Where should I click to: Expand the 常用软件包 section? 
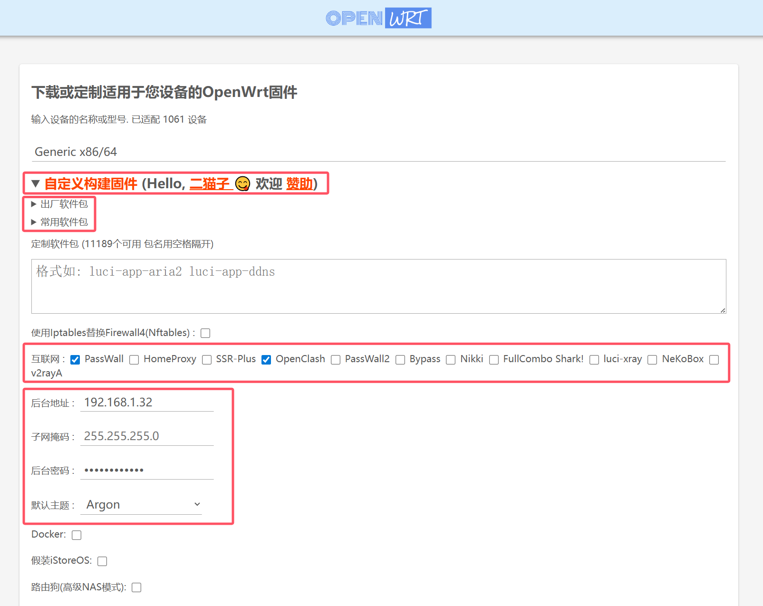tap(59, 221)
